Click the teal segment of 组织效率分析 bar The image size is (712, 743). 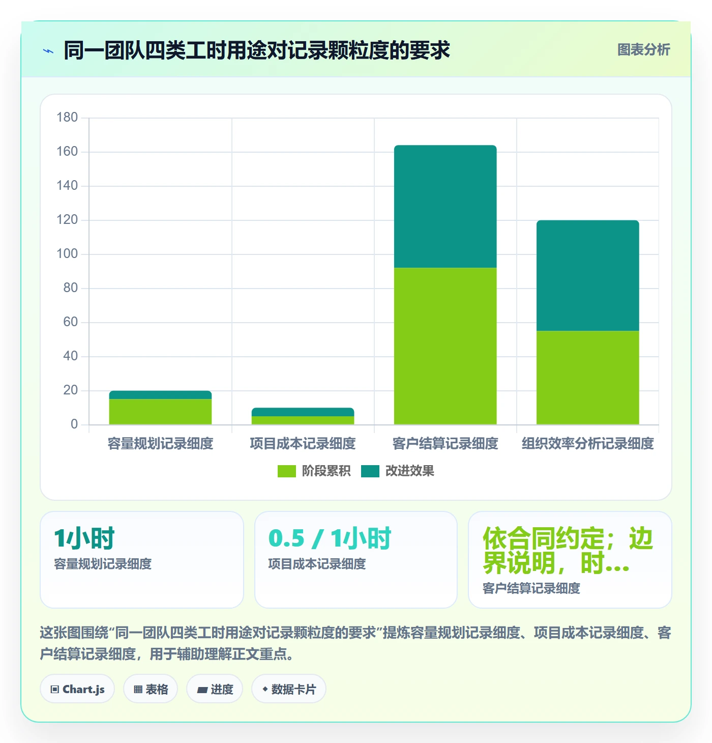click(587, 275)
